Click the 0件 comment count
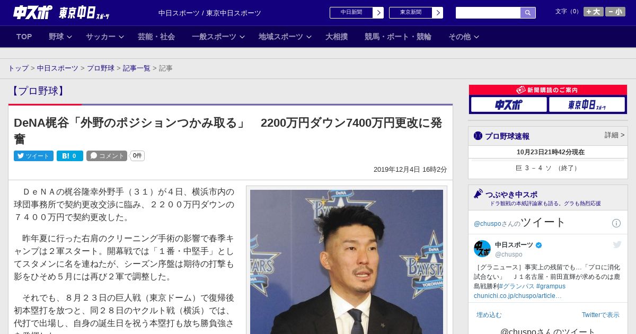This screenshot has width=636, height=334. point(137,156)
